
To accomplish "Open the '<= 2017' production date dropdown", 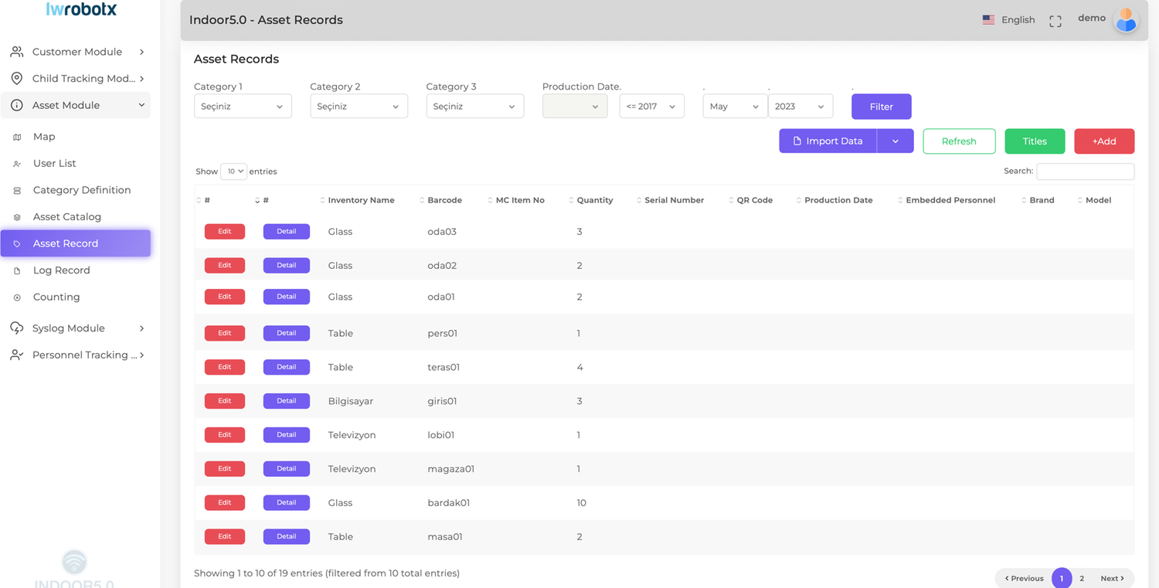I will pos(651,107).
